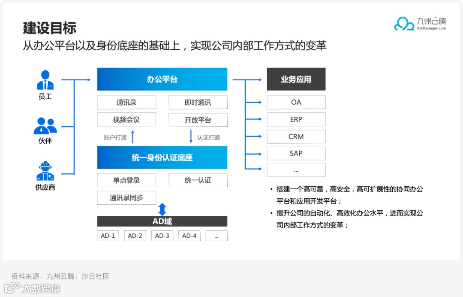The height and width of the screenshot is (297, 463).
Task: Click the 统一认证 box
Action: [x=198, y=180]
